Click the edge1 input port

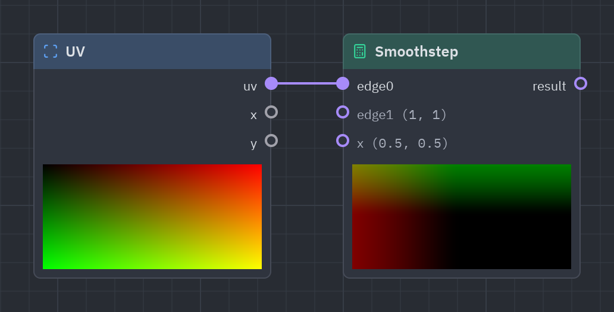[343, 112]
